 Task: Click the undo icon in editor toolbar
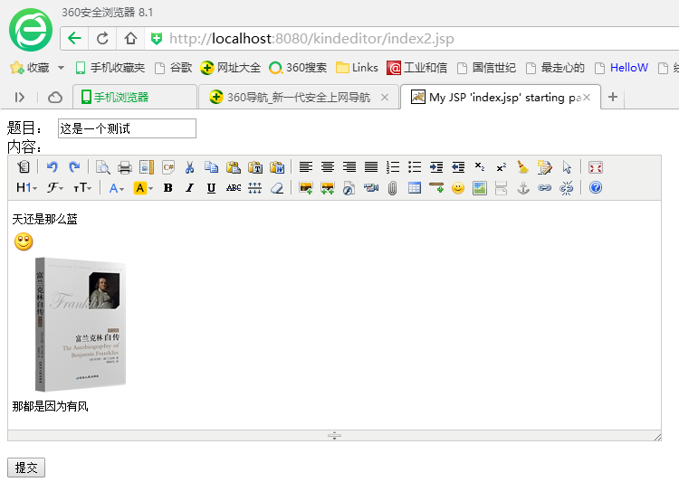pos(53,167)
